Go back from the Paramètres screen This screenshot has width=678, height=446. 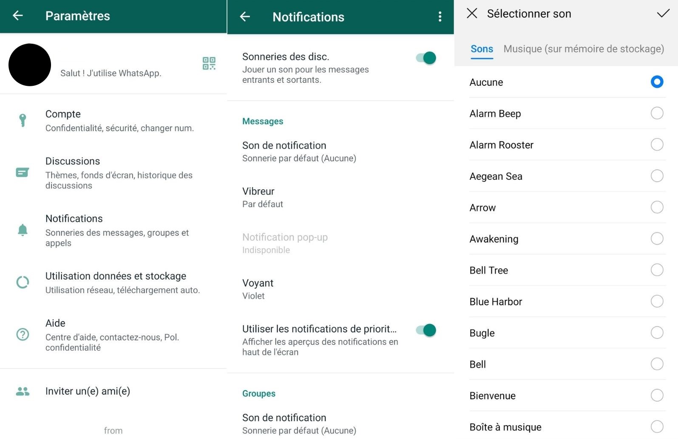coord(18,16)
